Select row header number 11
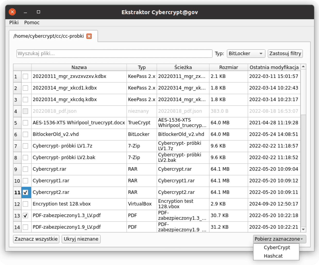This screenshot has height=265, width=319. pos(18,192)
